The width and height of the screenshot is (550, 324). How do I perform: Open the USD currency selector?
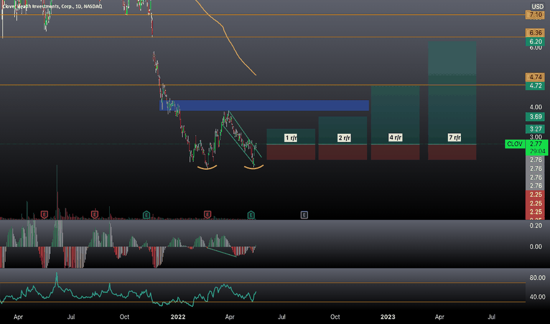[538, 6]
